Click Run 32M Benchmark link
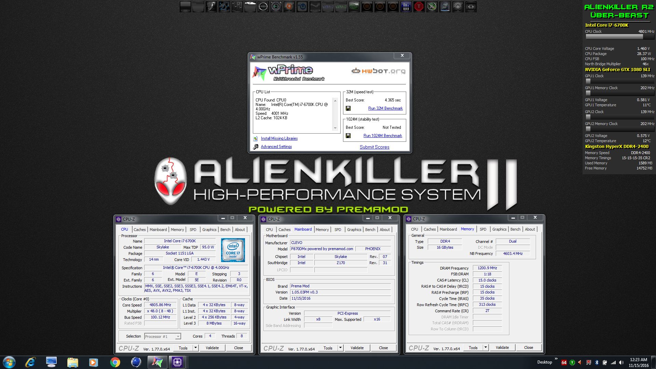 tap(385, 108)
